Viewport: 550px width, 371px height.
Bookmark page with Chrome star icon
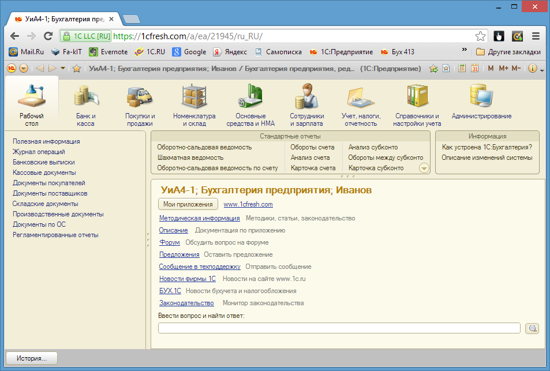coord(480,36)
